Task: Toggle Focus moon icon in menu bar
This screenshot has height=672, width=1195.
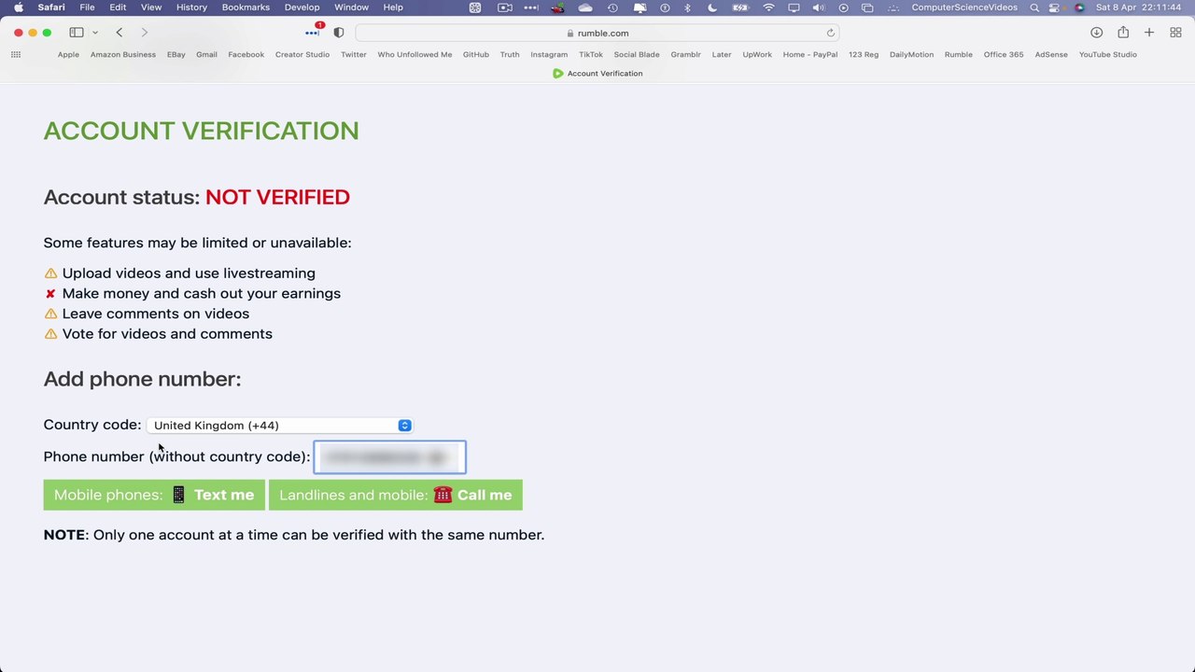Action: [x=712, y=7]
